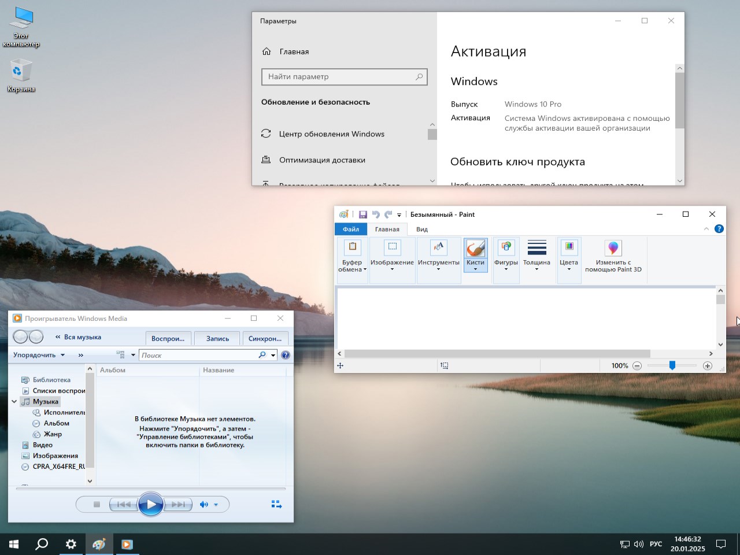Open the Толщина line thickness menu

536,256
